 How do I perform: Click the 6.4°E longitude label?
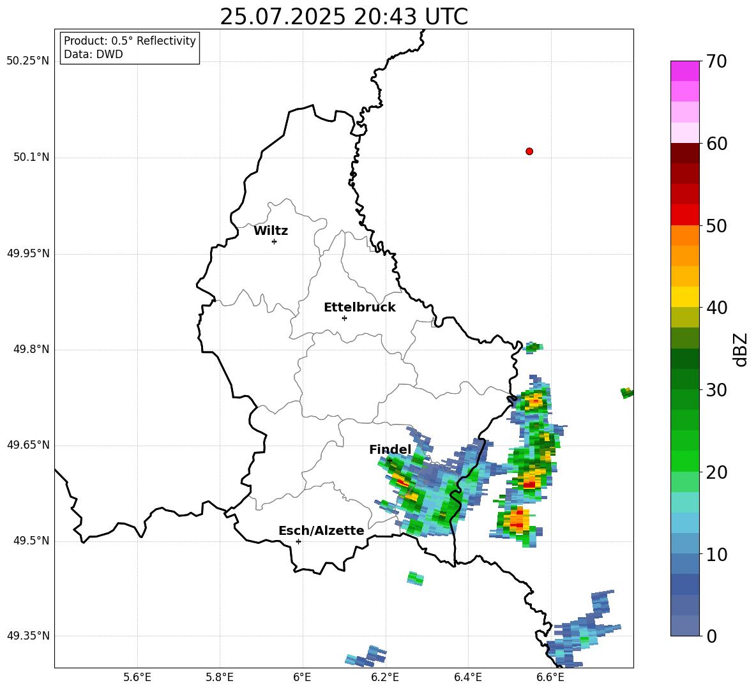(x=467, y=677)
